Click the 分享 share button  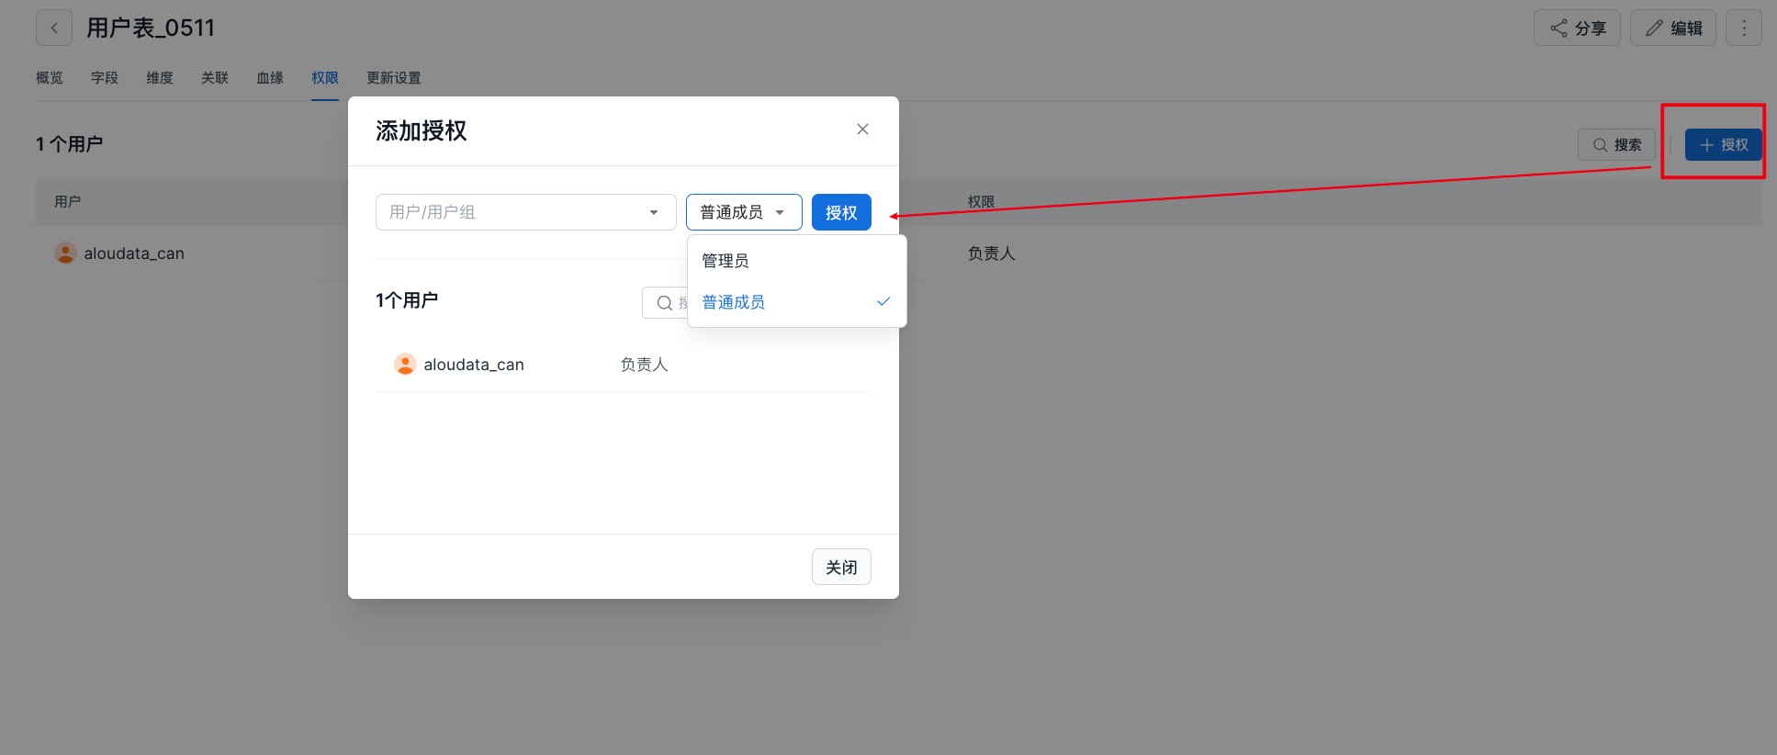[x=1577, y=28]
